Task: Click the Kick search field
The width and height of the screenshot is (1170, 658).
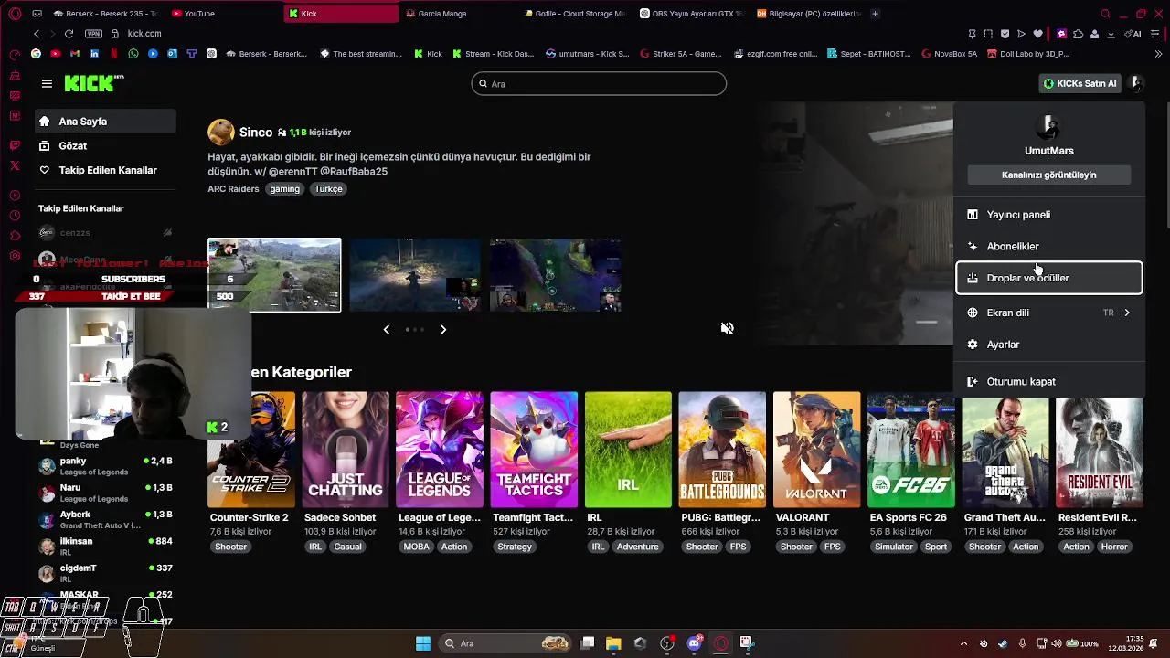Action: coord(599,83)
